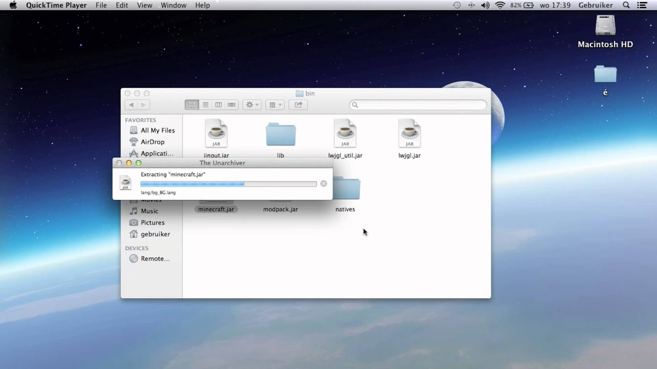The height and width of the screenshot is (369, 657).
Task: Go forward in Finder window
Action: [x=143, y=105]
